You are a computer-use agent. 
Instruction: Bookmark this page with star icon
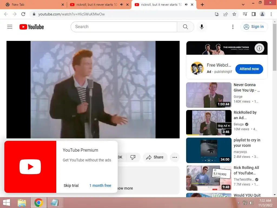234,14
